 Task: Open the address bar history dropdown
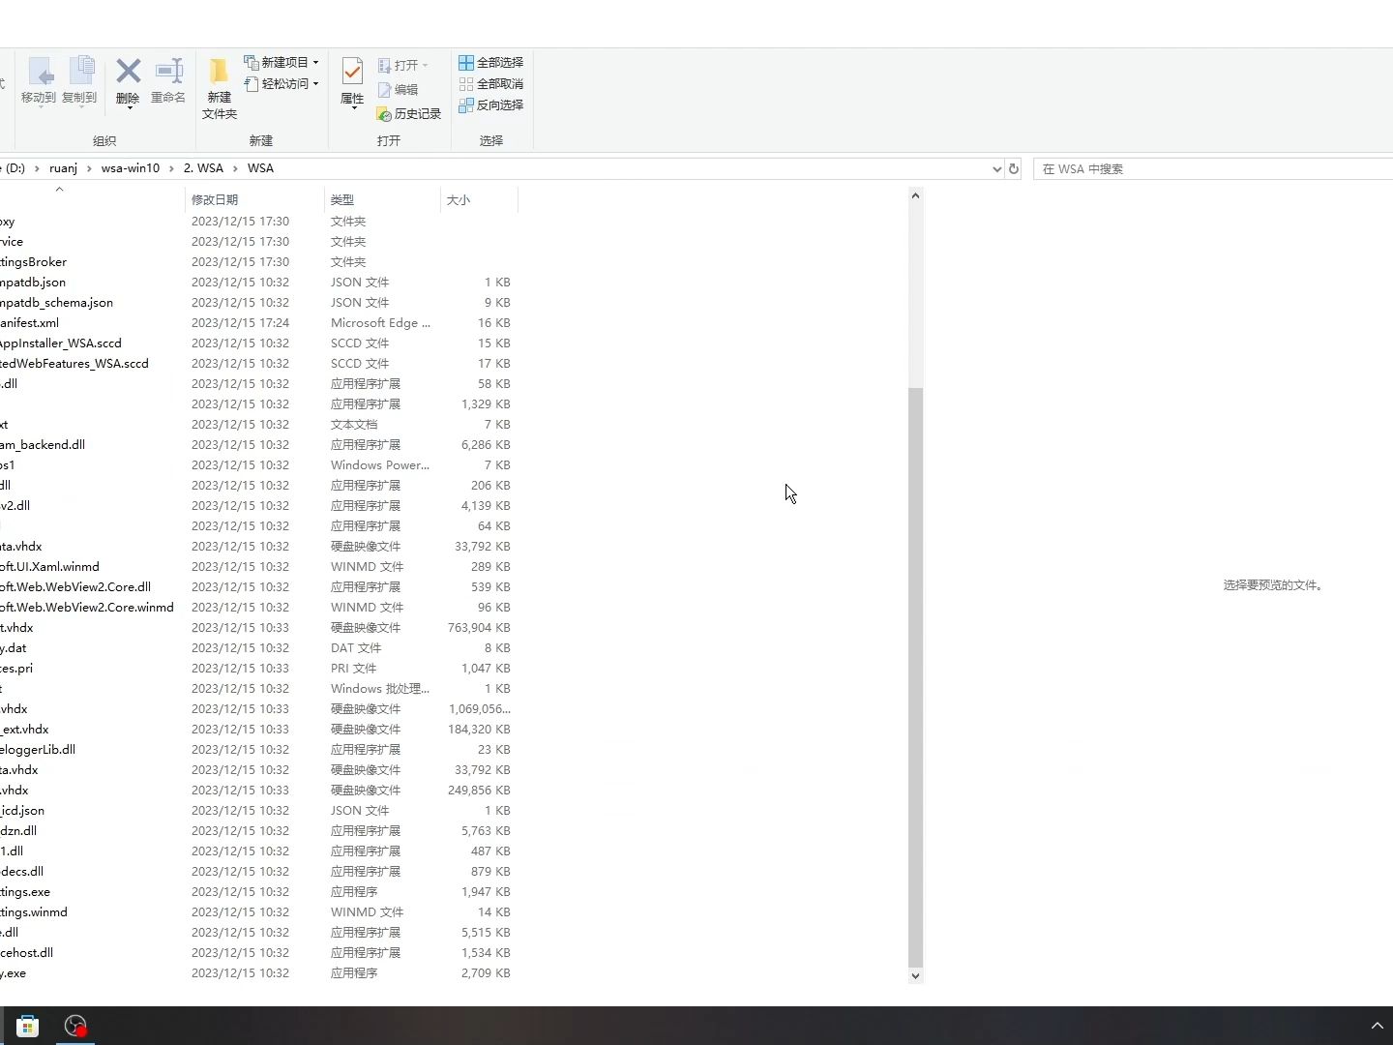click(x=997, y=168)
